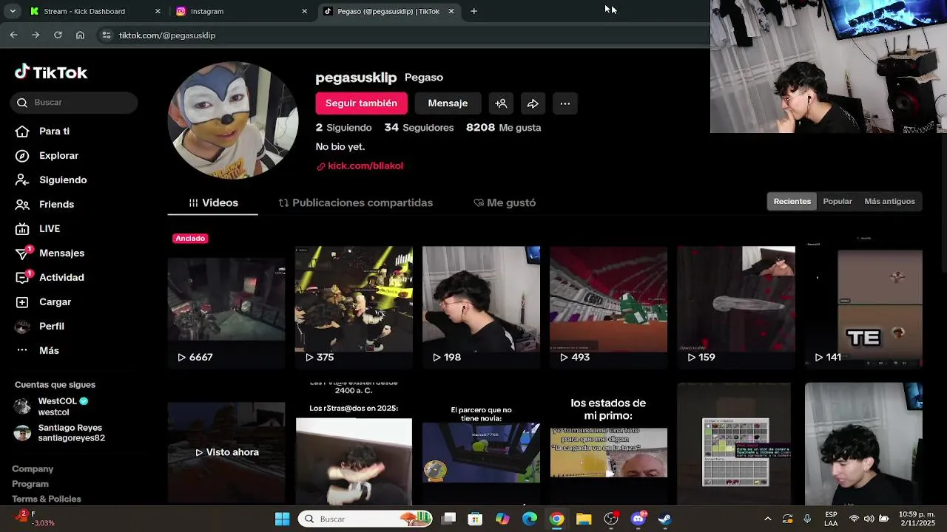The image size is (947, 532).
Task: Open Steam from taskbar
Action: (x=665, y=519)
